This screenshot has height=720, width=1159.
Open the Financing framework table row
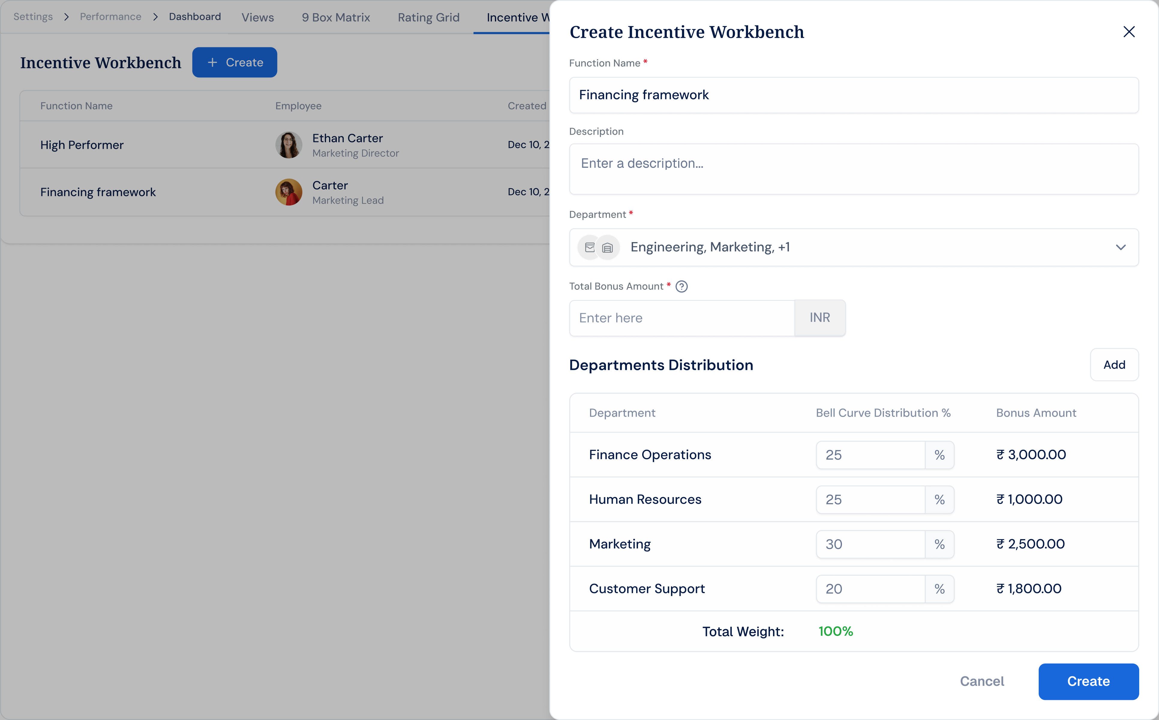coord(285,192)
